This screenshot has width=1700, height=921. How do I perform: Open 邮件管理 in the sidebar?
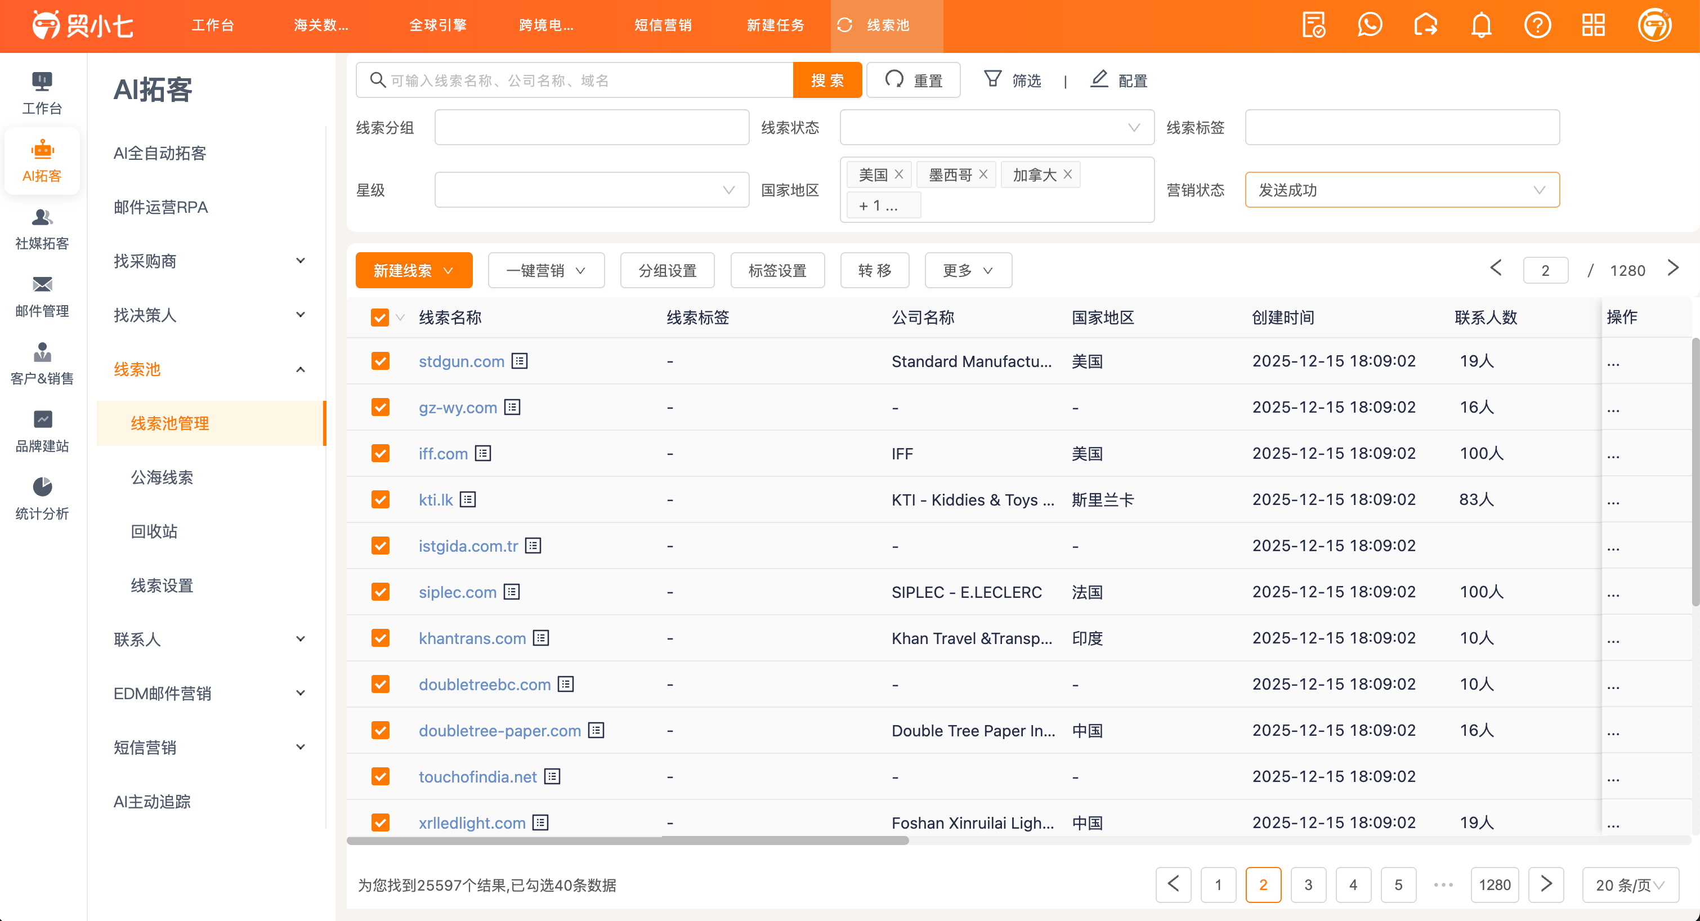pos(42,297)
